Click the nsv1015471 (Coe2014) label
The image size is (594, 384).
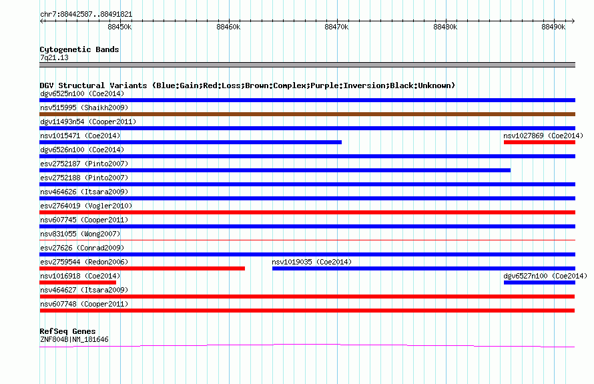point(80,136)
